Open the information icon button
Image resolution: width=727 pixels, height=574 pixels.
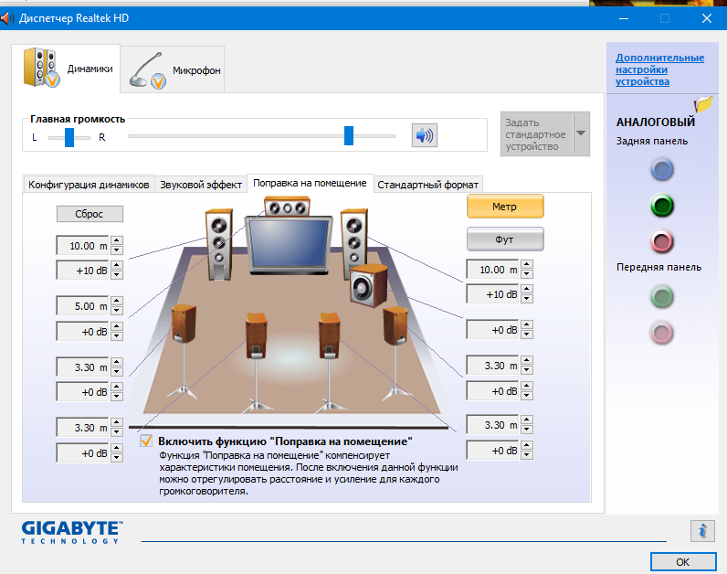pos(702,530)
